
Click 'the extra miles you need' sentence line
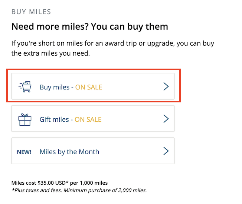(x=50, y=53)
